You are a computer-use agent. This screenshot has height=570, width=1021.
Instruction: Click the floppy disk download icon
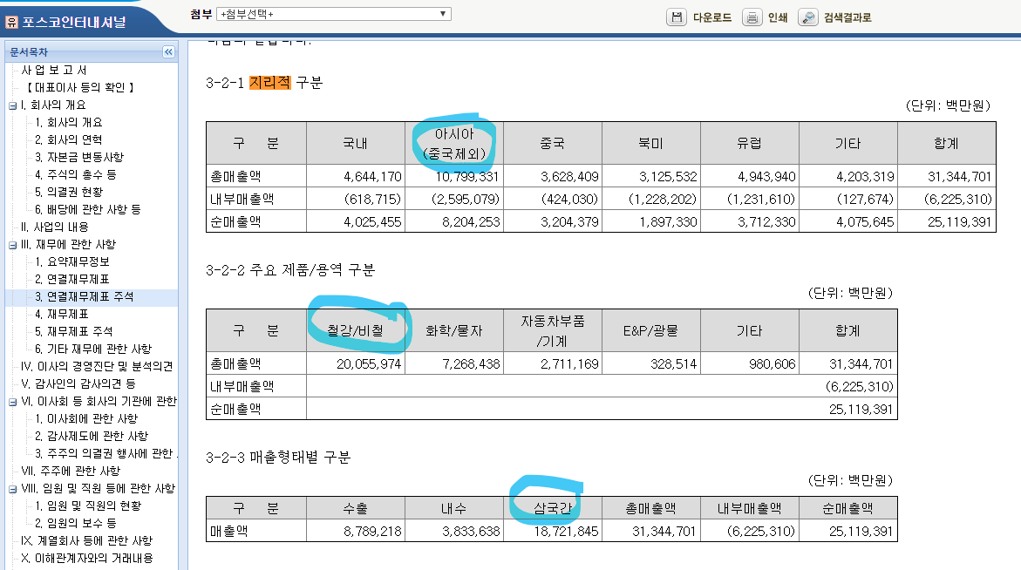click(x=677, y=17)
